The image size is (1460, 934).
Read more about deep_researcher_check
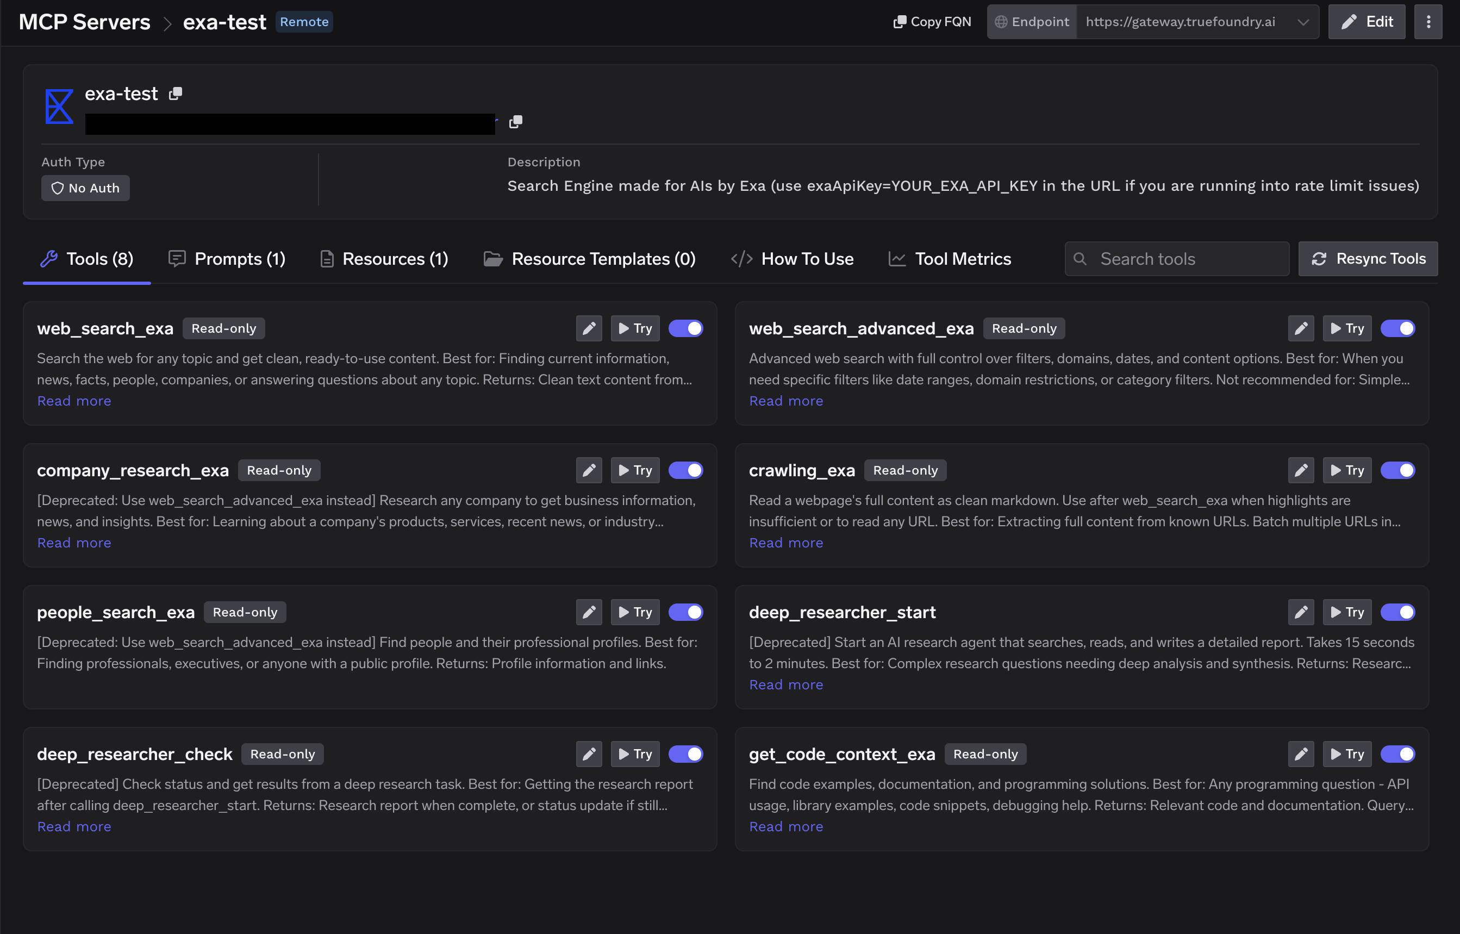(x=74, y=827)
